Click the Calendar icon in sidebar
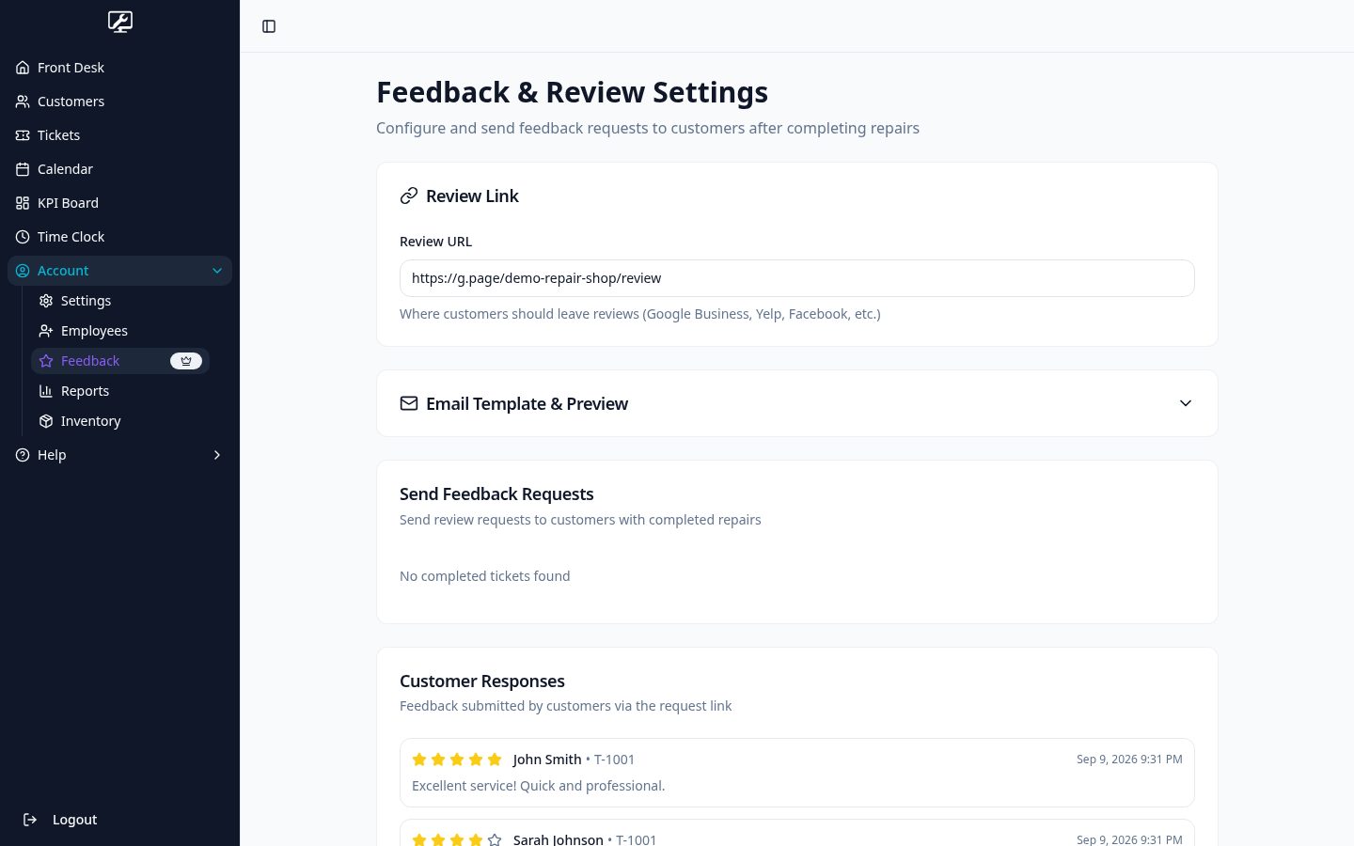 pos(23,169)
